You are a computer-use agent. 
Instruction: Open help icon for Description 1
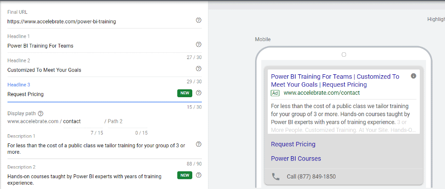pos(198,144)
